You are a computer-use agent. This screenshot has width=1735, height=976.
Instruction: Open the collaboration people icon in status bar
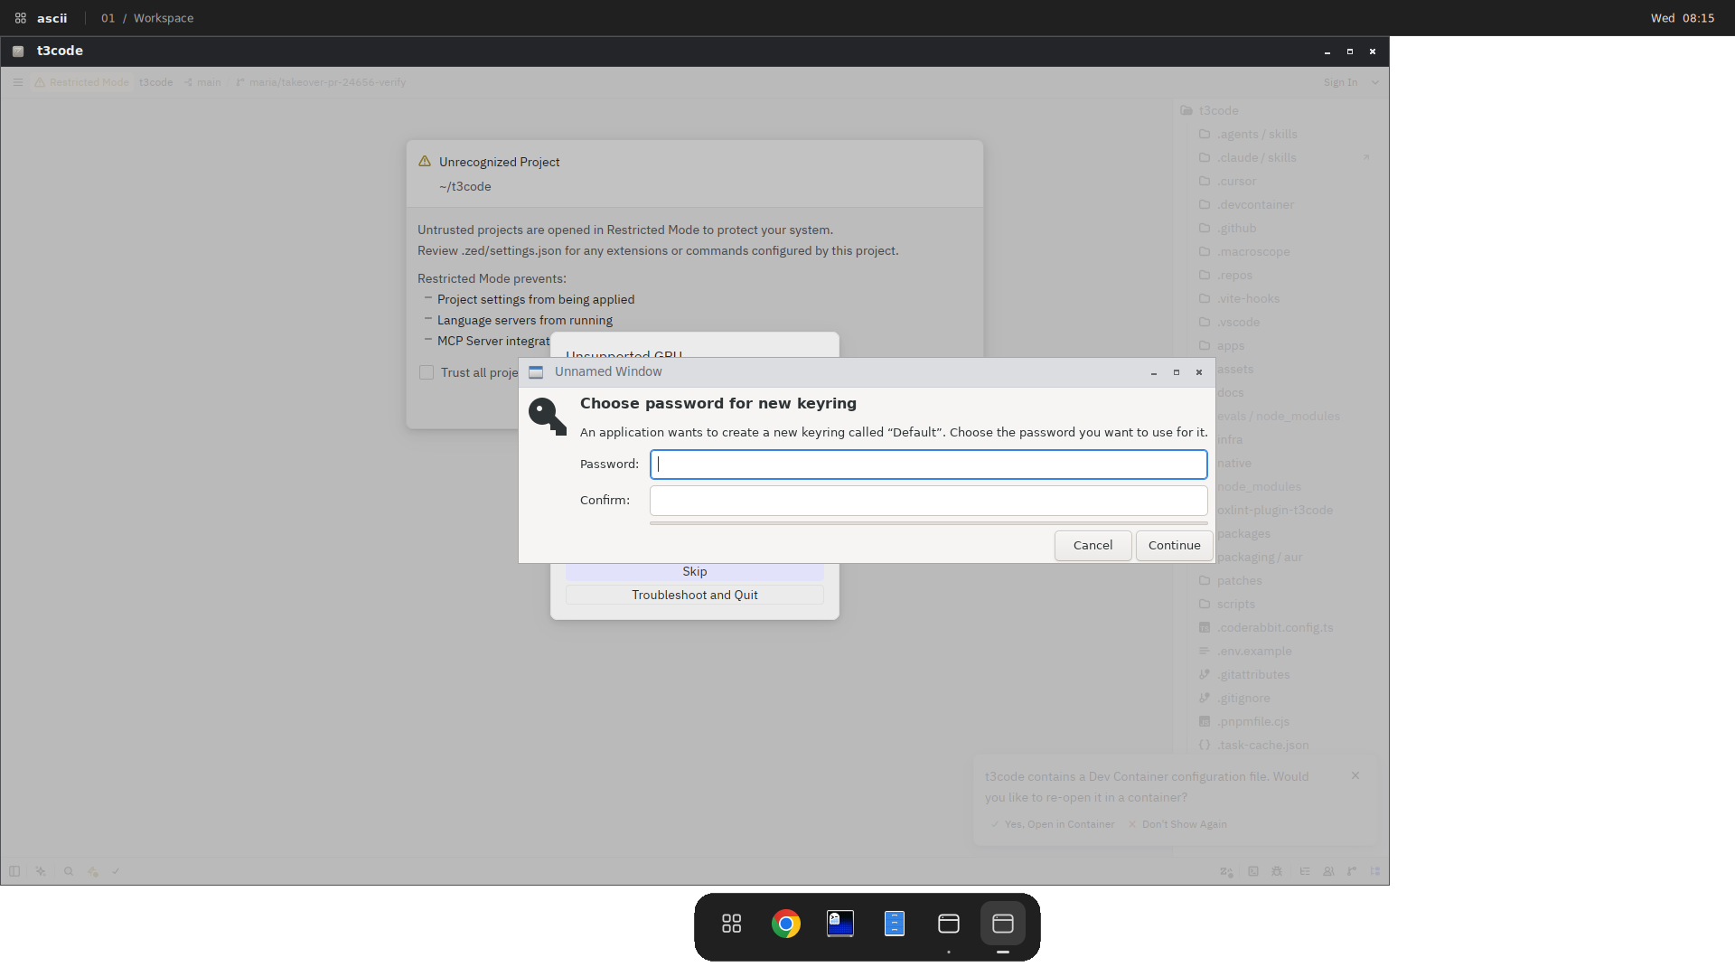(1328, 872)
